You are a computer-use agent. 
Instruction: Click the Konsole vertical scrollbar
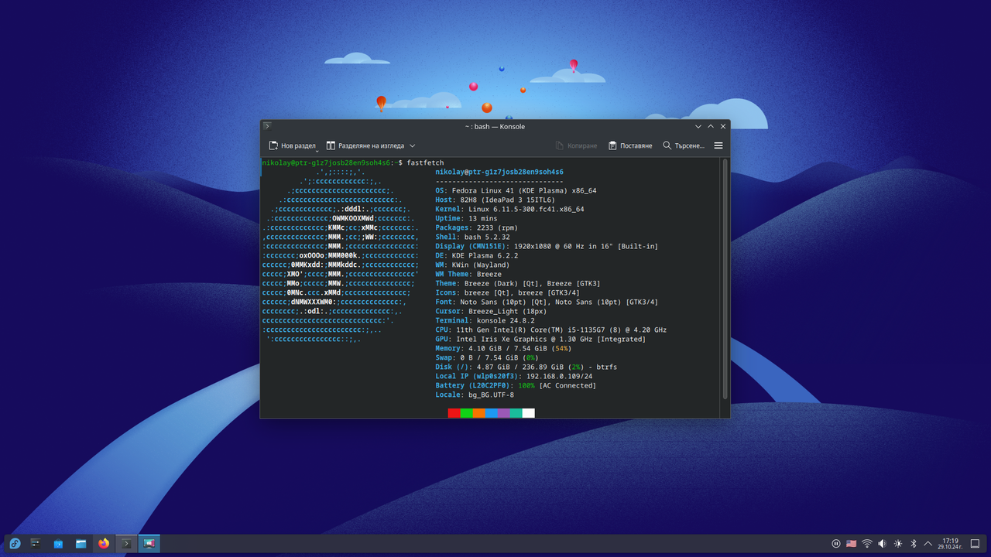click(725, 278)
